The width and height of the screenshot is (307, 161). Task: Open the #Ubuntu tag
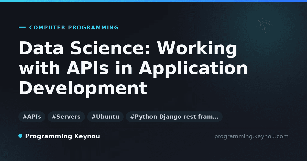point(105,117)
